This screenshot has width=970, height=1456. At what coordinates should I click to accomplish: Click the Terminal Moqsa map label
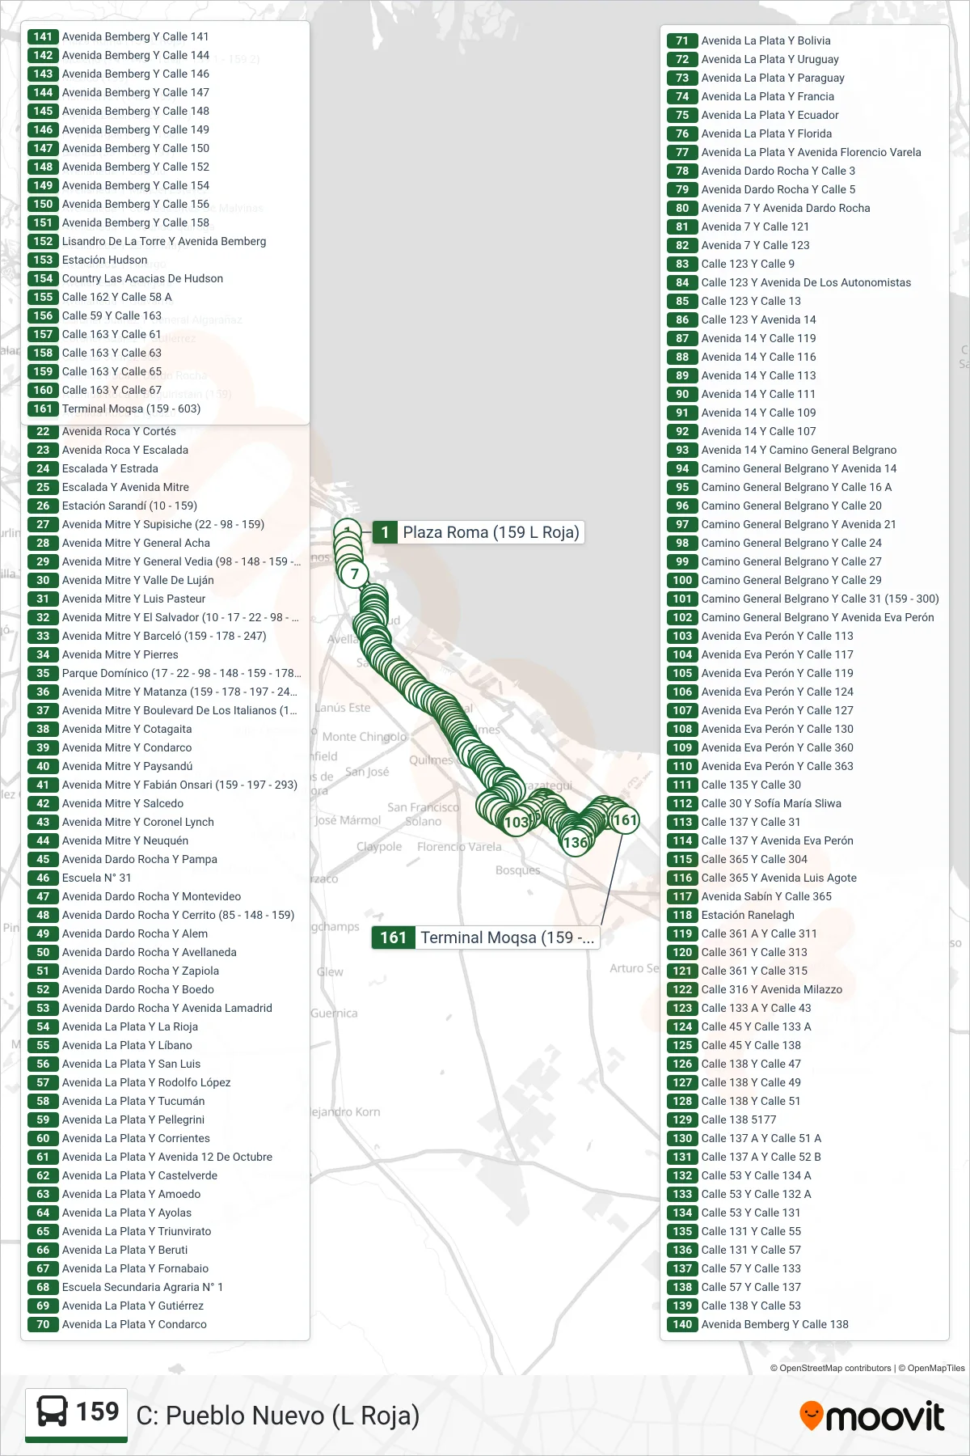pyautogui.click(x=486, y=938)
